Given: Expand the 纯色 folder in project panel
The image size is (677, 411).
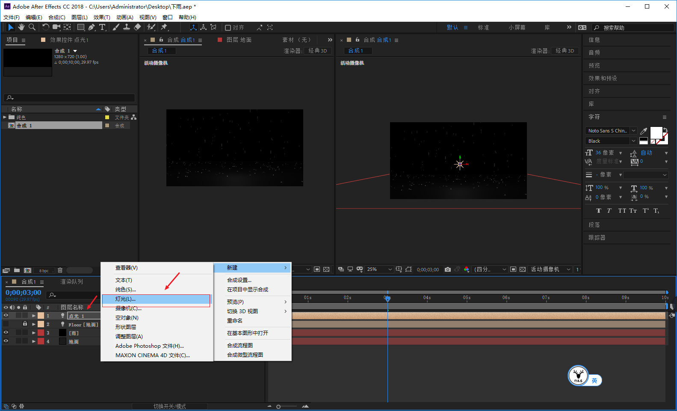Looking at the screenshot, I should pyautogui.click(x=5, y=117).
